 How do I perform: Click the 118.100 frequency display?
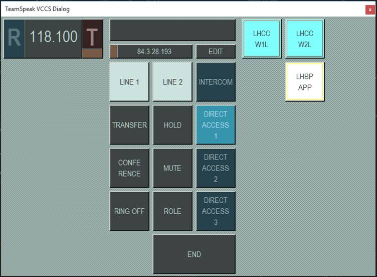pos(53,39)
